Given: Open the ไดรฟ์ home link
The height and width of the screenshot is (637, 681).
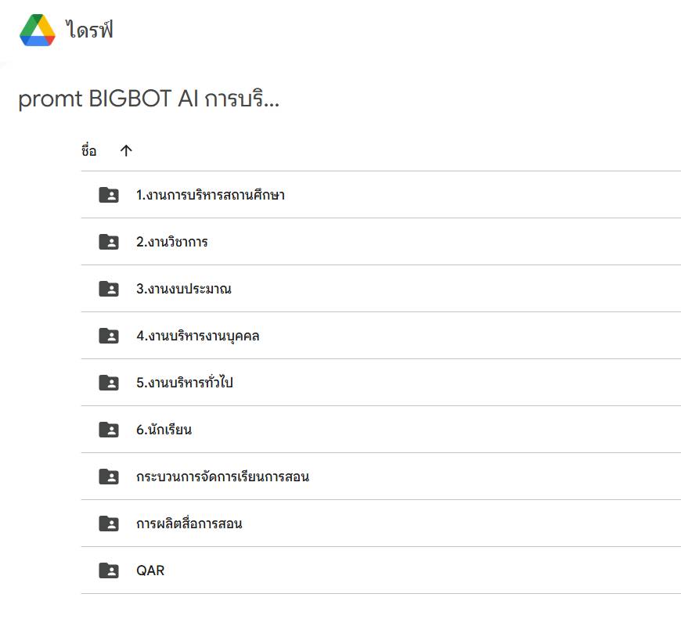Looking at the screenshot, I should coord(89,30).
